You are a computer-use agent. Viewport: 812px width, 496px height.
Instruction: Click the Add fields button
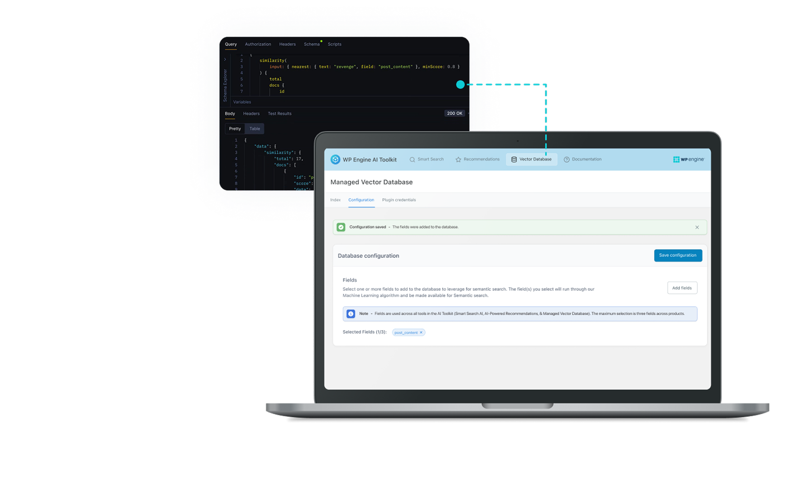click(682, 288)
